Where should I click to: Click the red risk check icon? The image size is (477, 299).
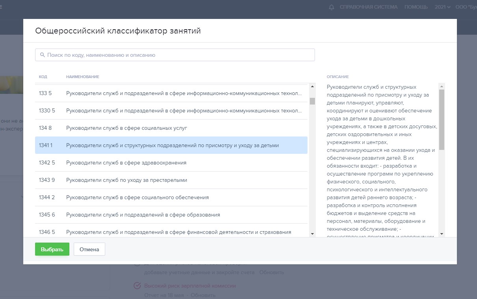[138, 286]
